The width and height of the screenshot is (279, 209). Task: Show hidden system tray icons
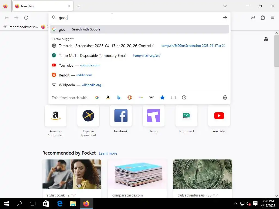pos(235,204)
